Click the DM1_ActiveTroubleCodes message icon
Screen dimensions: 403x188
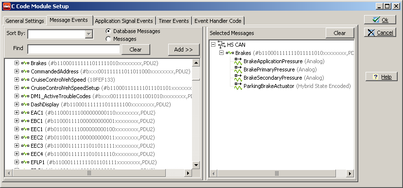[x=25, y=96]
